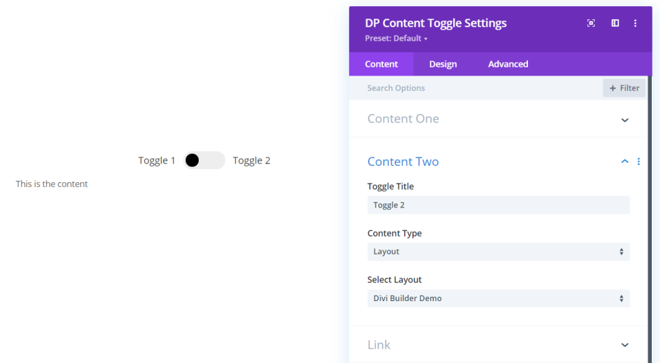Open the settings header three-dot menu
The width and height of the screenshot is (660, 363).
coord(635,23)
